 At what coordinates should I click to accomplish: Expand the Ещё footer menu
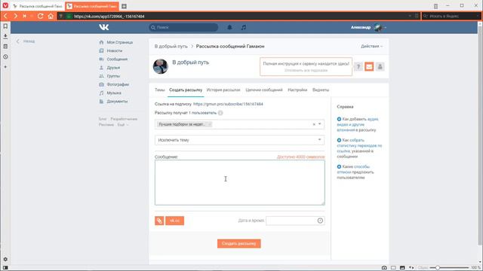point(122,125)
